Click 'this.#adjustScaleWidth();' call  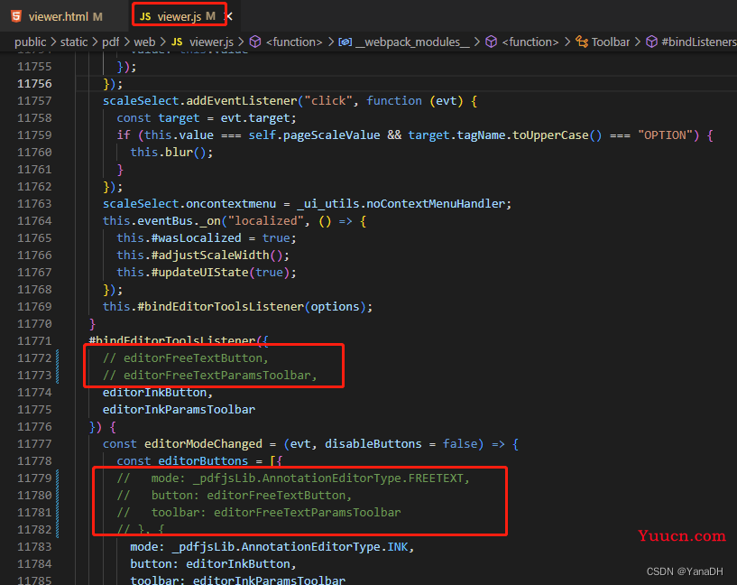pyautogui.click(x=203, y=255)
